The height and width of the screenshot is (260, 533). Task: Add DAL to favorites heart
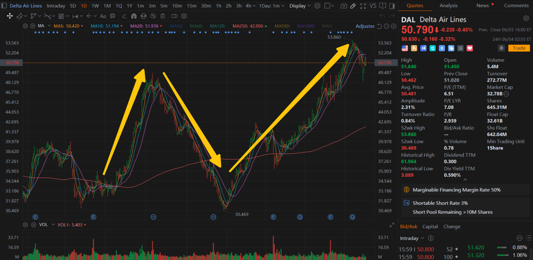470,48
